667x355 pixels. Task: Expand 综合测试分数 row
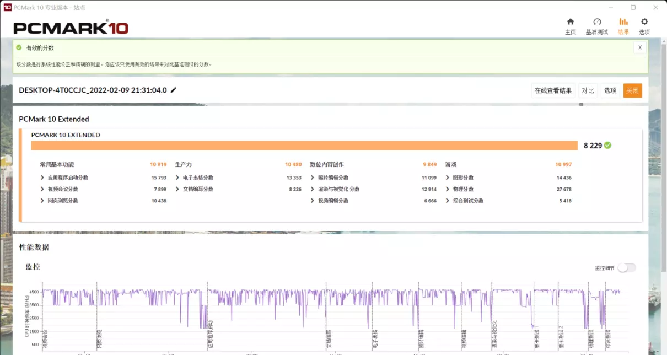coord(448,201)
